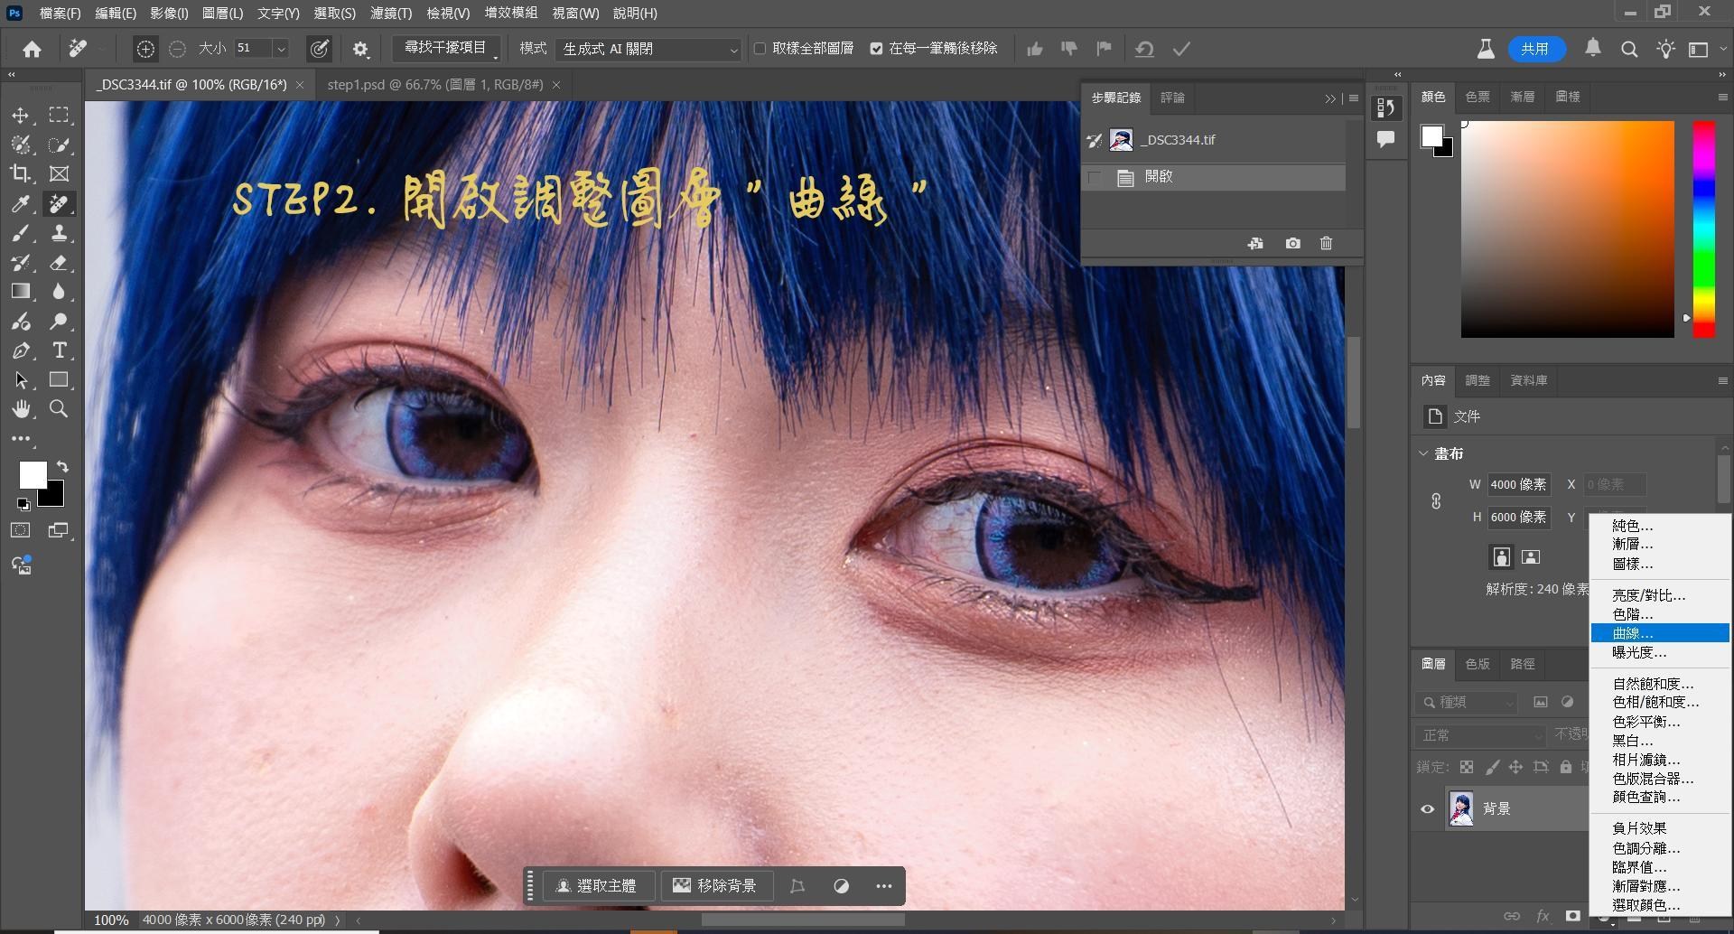
Task: Enable 取樣全部圖層 checkbox
Action: 760,49
